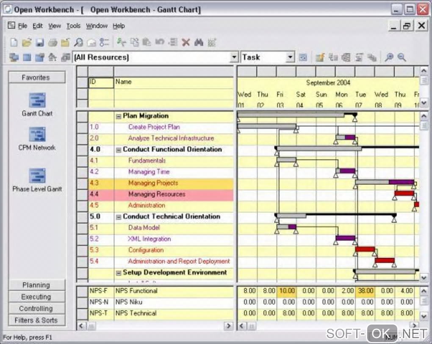Select the NPS Functional resource row
The width and height of the screenshot is (432, 344).
tap(161, 291)
